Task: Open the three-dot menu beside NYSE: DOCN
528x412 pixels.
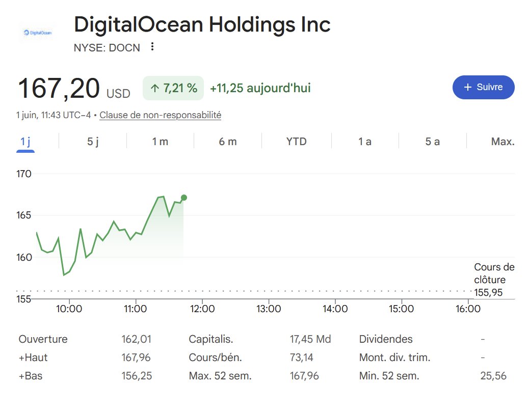Action: click(x=152, y=46)
